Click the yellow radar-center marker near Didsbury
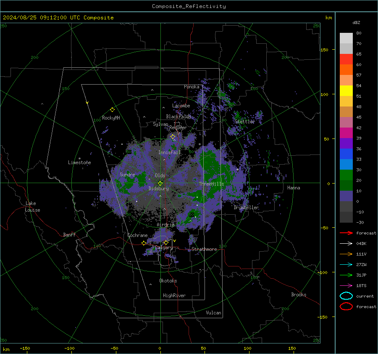Image resolution: width=378 pixels, height=354 pixels. coord(160,184)
